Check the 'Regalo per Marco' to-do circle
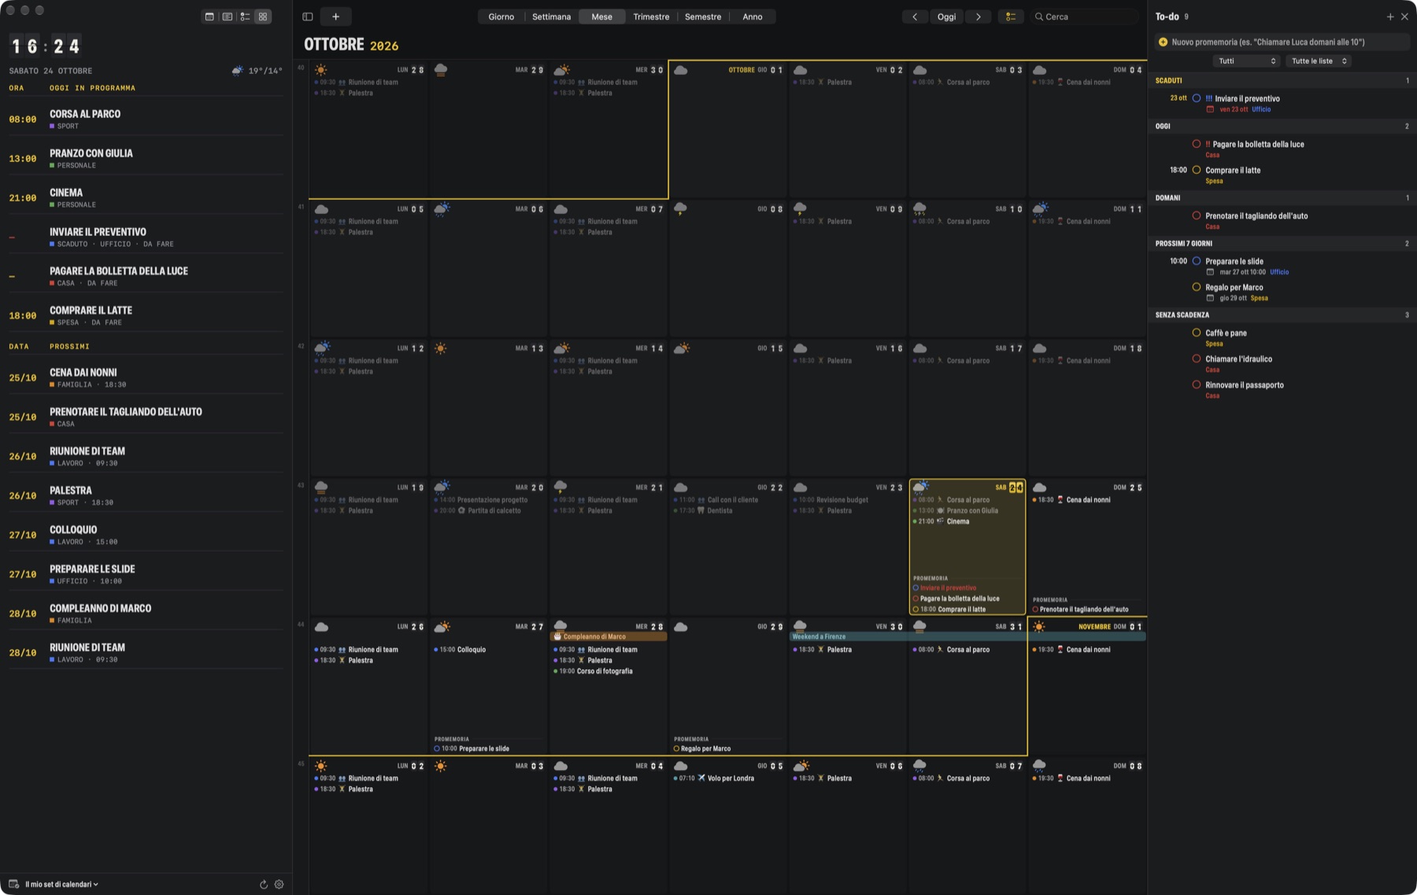 coord(1197,287)
